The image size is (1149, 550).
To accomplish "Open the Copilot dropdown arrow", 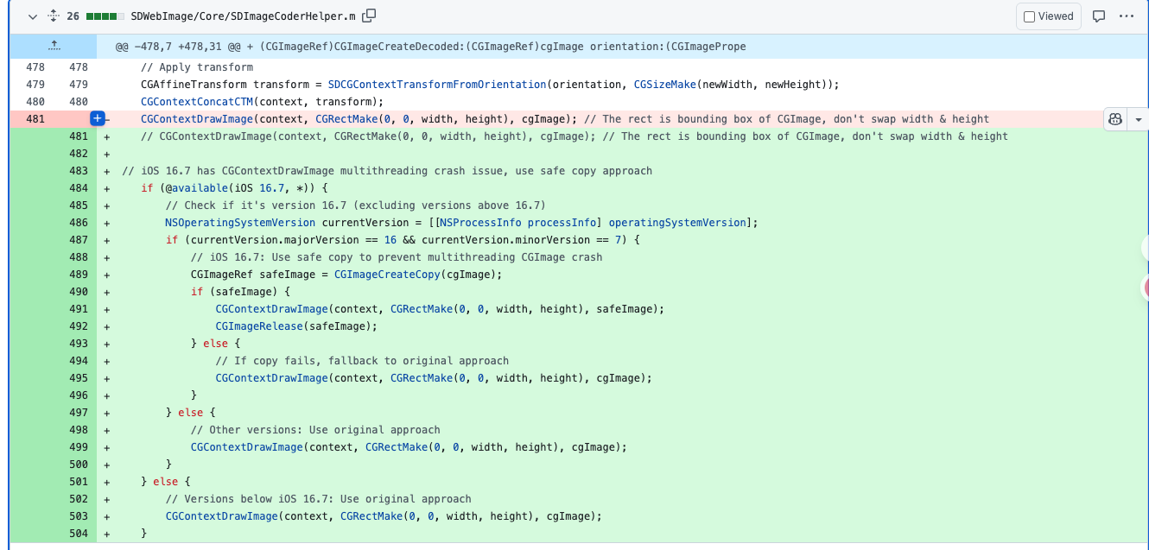I will tap(1138, 119).
